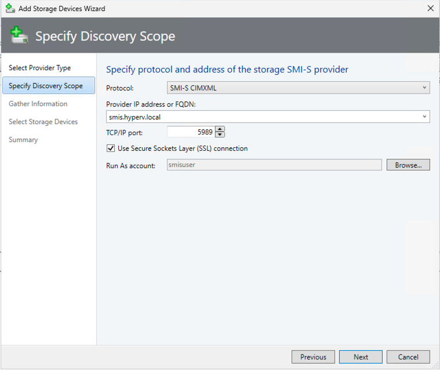
Task: Click the wizard icon in title bar
Action: tap(10, 9)
